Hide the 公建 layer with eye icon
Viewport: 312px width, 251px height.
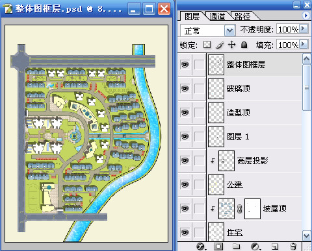185,185
